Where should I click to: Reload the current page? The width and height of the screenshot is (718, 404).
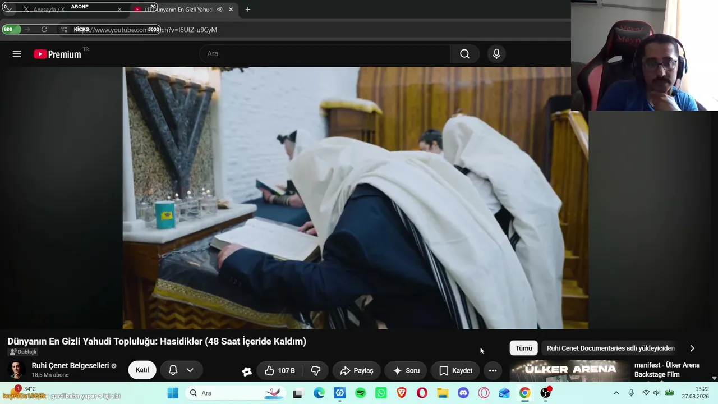[x=44, y=29]
